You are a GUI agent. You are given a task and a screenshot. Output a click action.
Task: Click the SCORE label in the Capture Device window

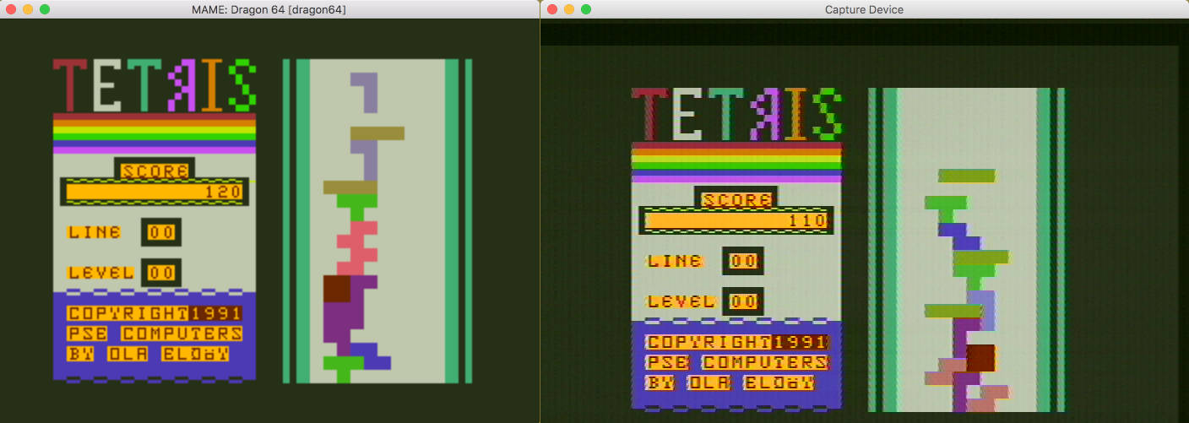click(x=736, y=200)
